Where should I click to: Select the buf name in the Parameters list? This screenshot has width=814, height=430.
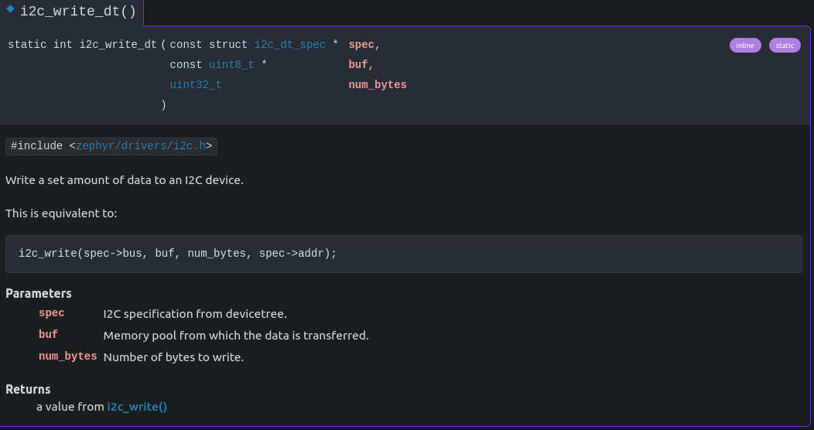tap(49, 335)
